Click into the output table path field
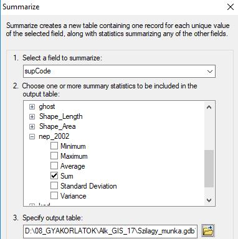The height and width of the screenshot is (239, 238). coord(110,231)
